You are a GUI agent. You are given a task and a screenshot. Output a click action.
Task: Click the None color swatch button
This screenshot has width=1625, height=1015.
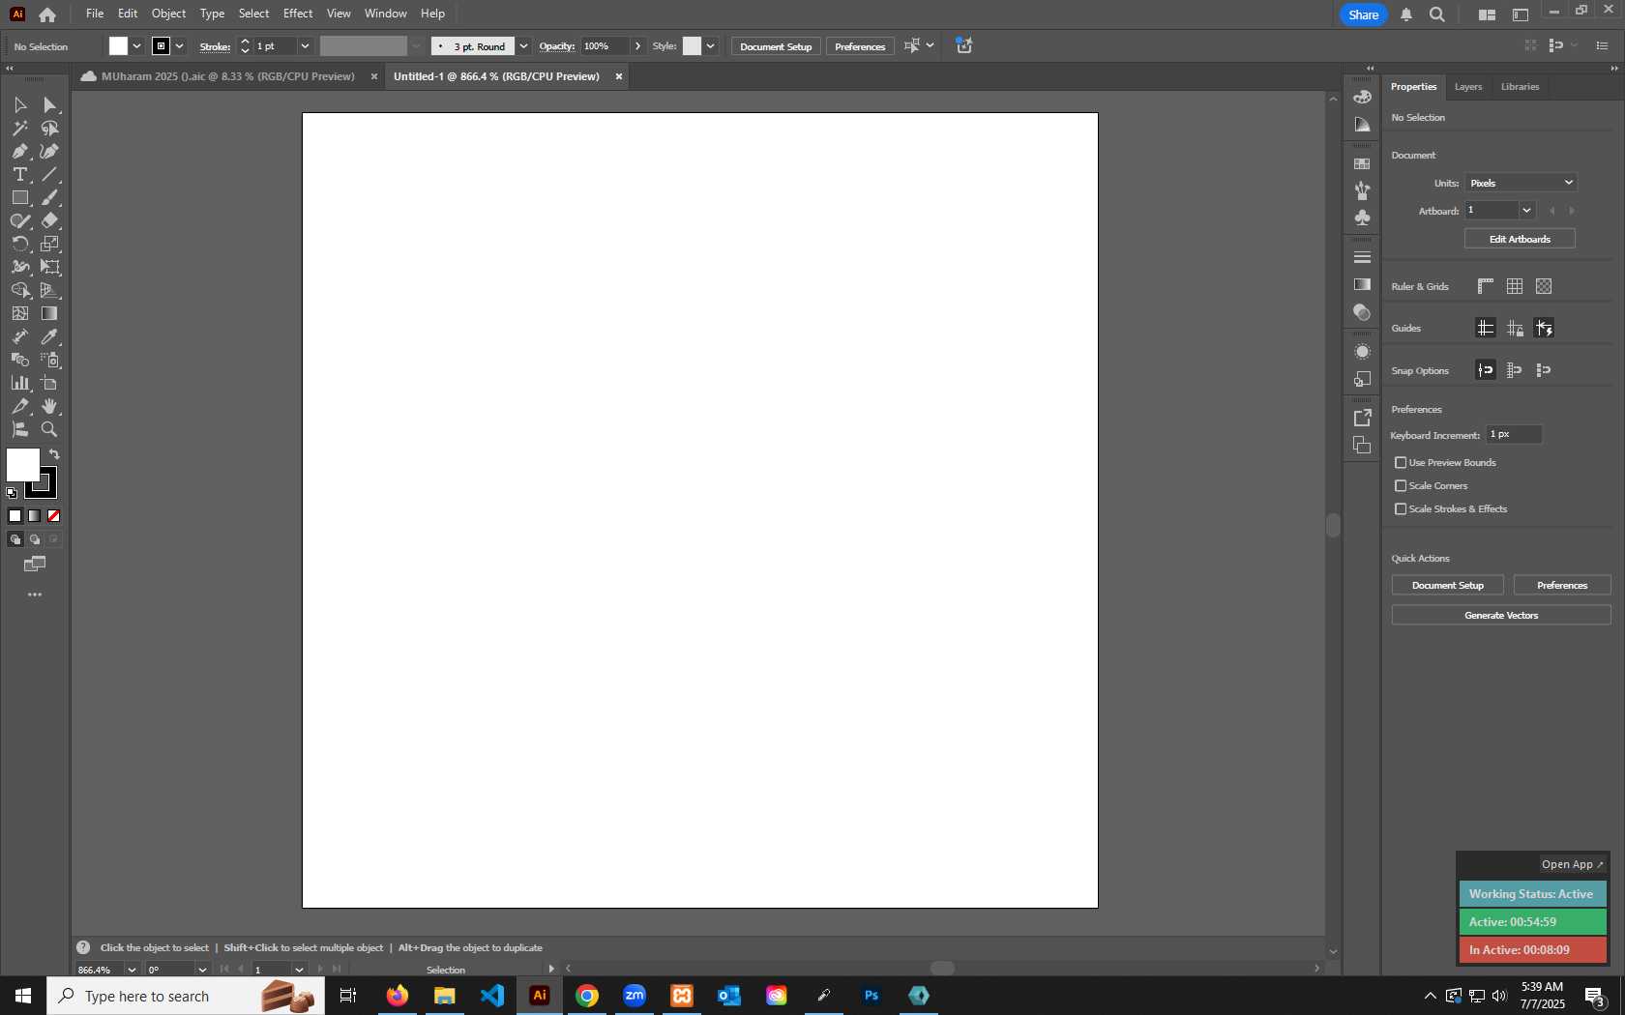(54, 516)
